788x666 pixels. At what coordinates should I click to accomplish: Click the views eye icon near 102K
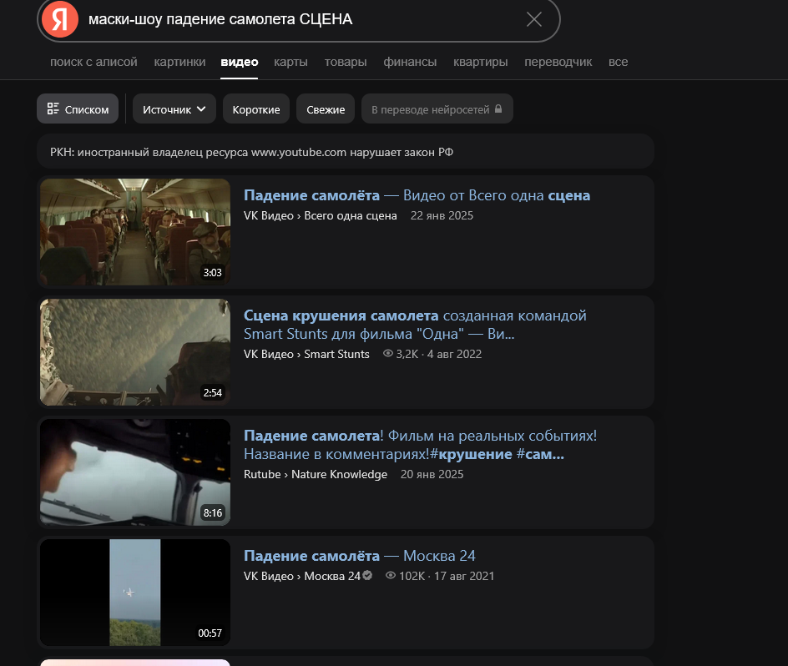pos(390,576)
